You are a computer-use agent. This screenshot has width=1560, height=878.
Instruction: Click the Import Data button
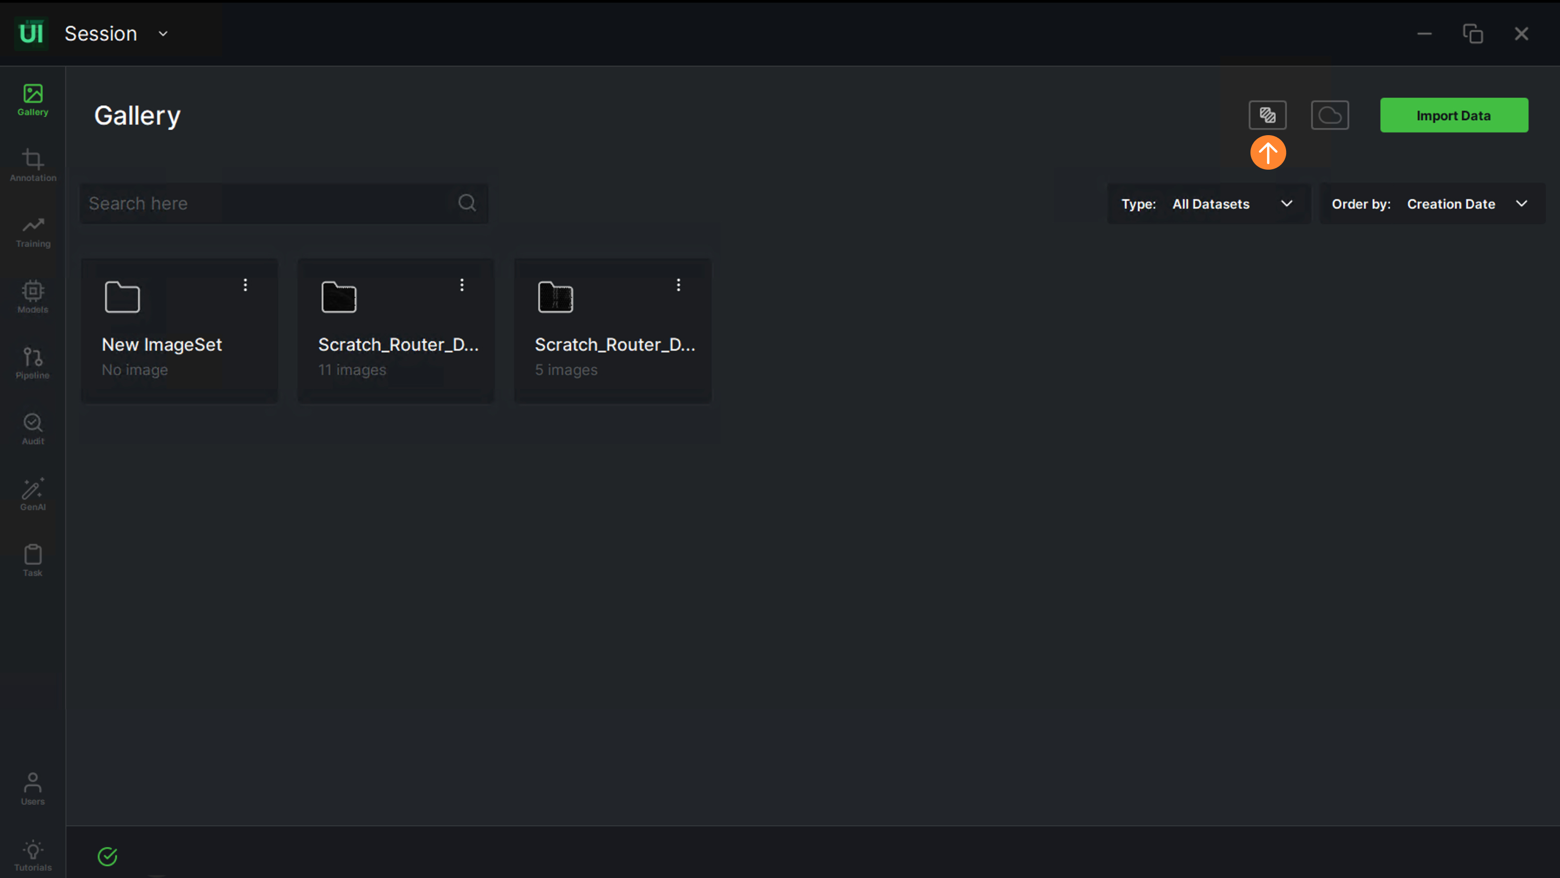(x=1453, y=115)
